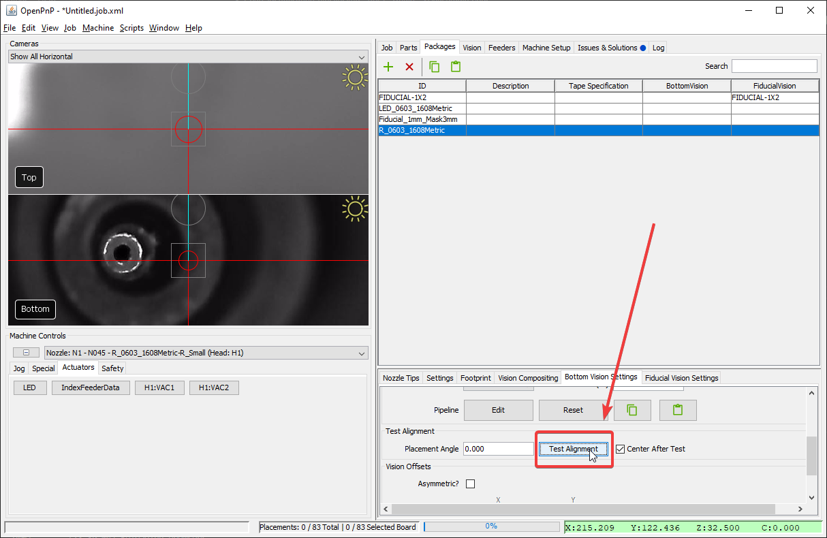This screenshot has height=538, width=827.
Task: Switch to the Job tab
Action: coord(387,48)
